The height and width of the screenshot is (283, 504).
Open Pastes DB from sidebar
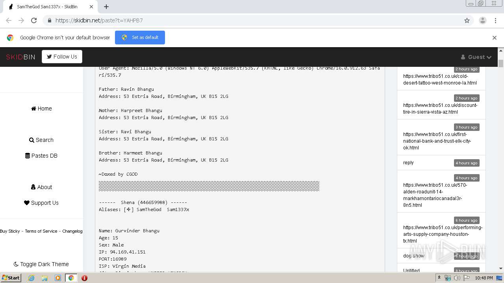41,156
